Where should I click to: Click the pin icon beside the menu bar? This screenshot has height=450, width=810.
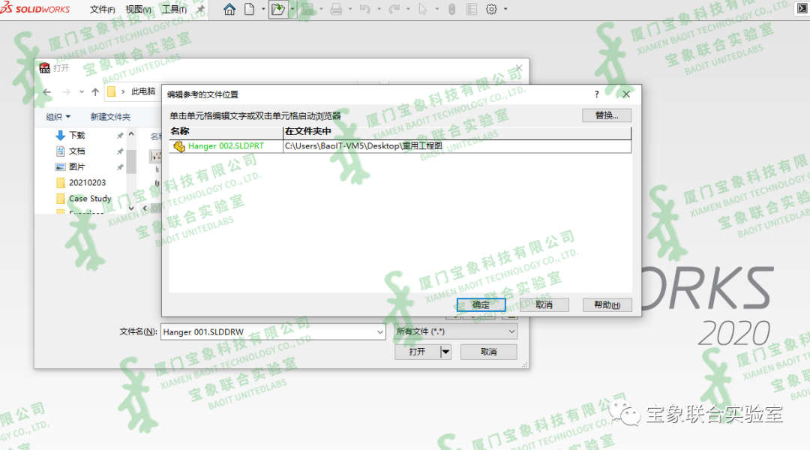pos(200,9)
